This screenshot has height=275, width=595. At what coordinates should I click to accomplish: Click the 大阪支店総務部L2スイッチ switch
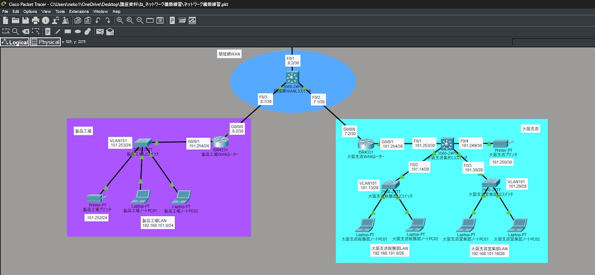(x=390, y=184)
